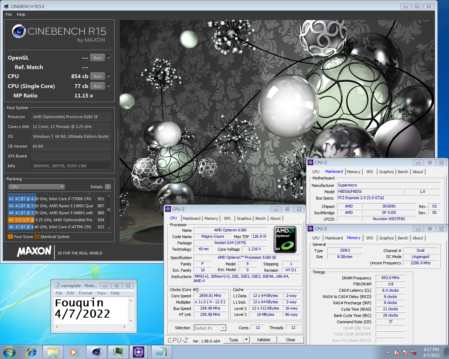Click ranking list scrollbar thumb
Viewport: 449px width, 359px height.
point(109,210)
